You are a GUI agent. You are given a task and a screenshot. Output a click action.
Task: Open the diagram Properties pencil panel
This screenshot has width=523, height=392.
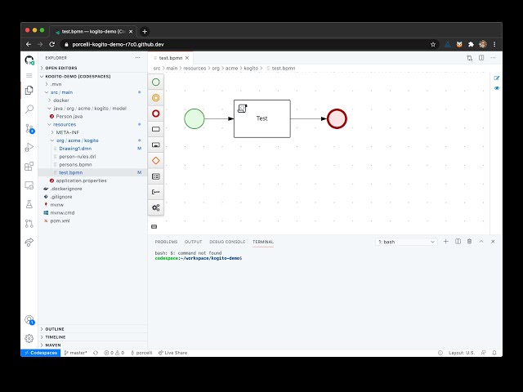point(496,78)
